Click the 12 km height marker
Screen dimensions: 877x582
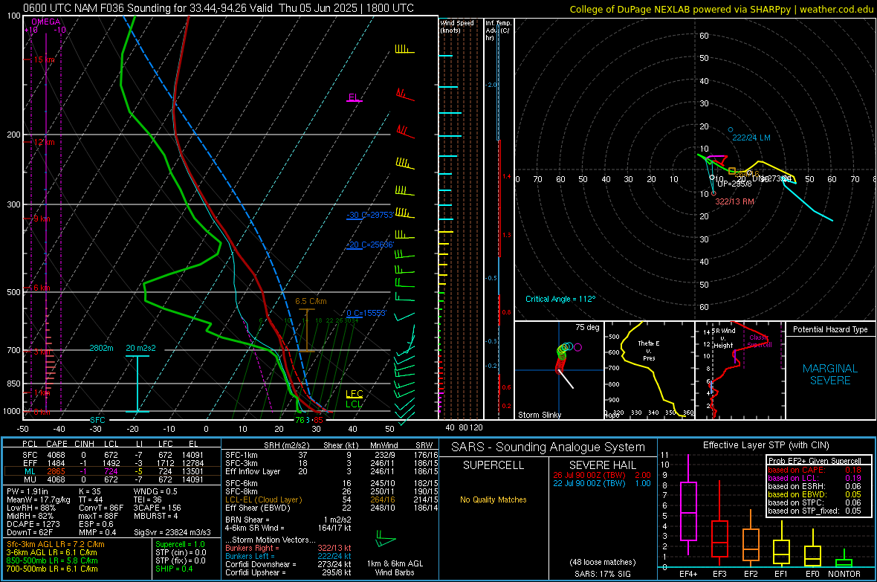[44, 142]
